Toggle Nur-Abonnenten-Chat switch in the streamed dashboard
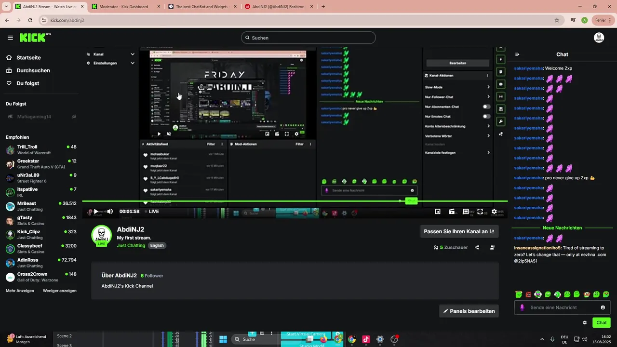The height and width of the screenshot is (347, 617). (486, 107)
